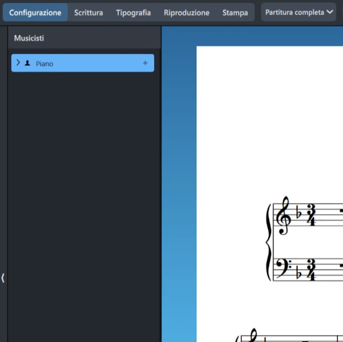Select the flat key signature on bass staff

299,273
